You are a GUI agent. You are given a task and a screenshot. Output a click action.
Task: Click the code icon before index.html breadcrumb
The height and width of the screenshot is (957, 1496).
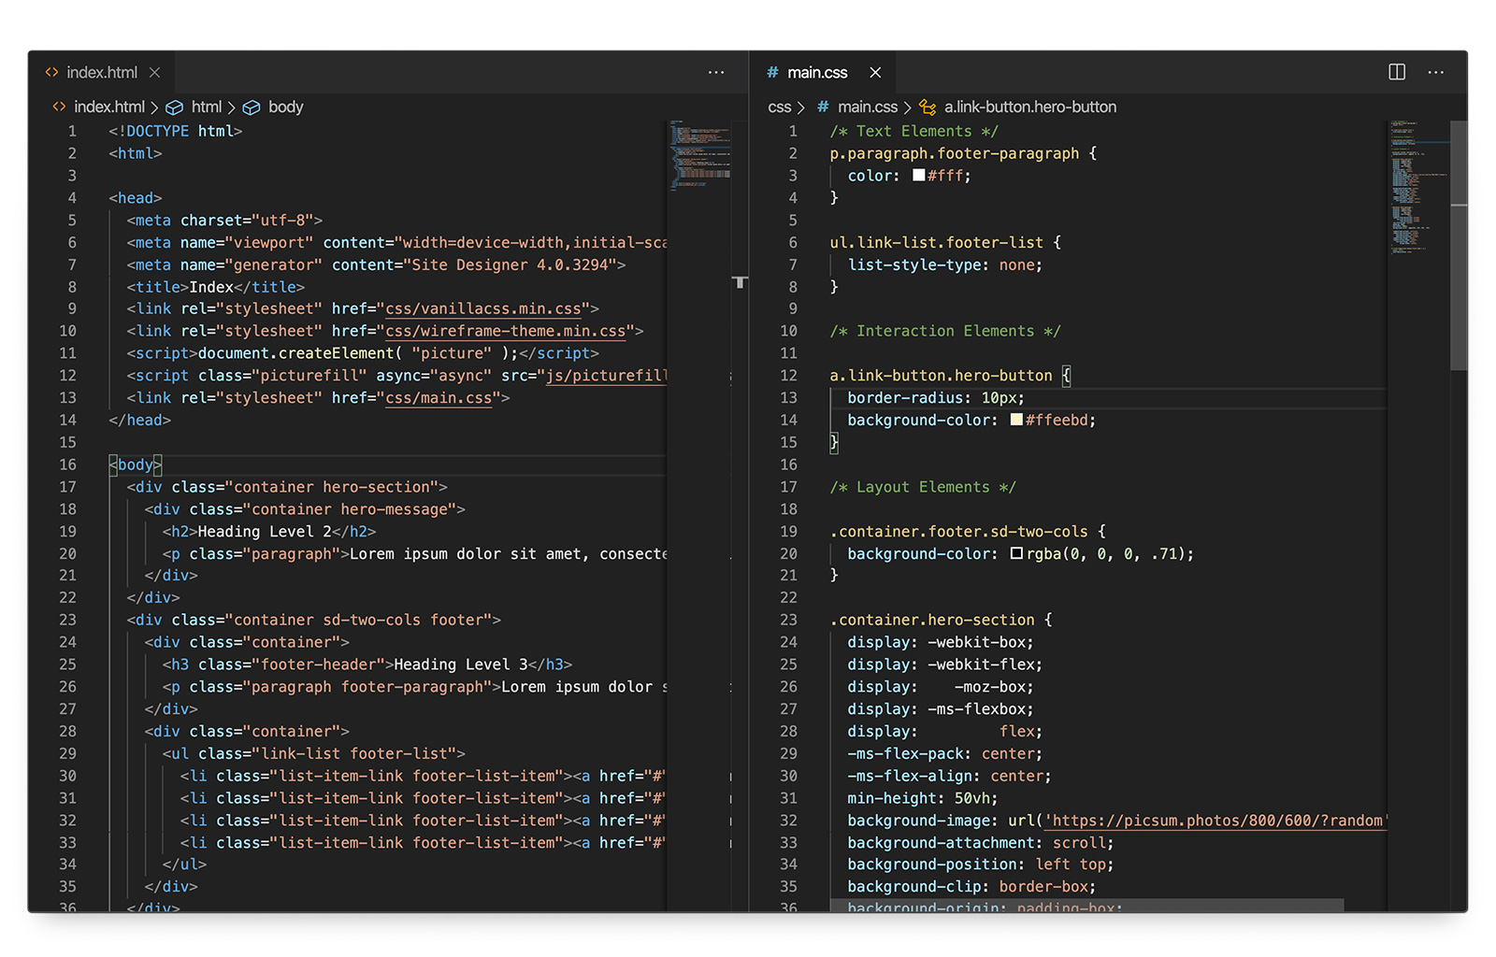click(x=60, y=107)
